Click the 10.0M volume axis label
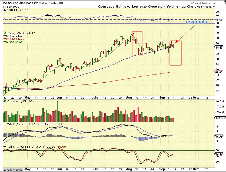The image size is (226, 172). point(220,102)
